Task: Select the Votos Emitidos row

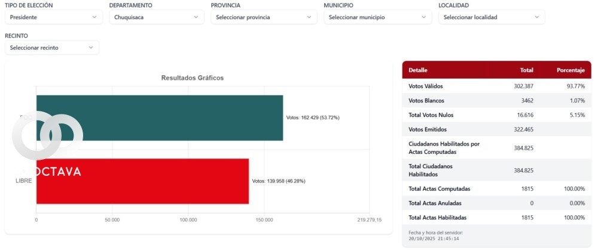Action: click(x=496, y=129)
